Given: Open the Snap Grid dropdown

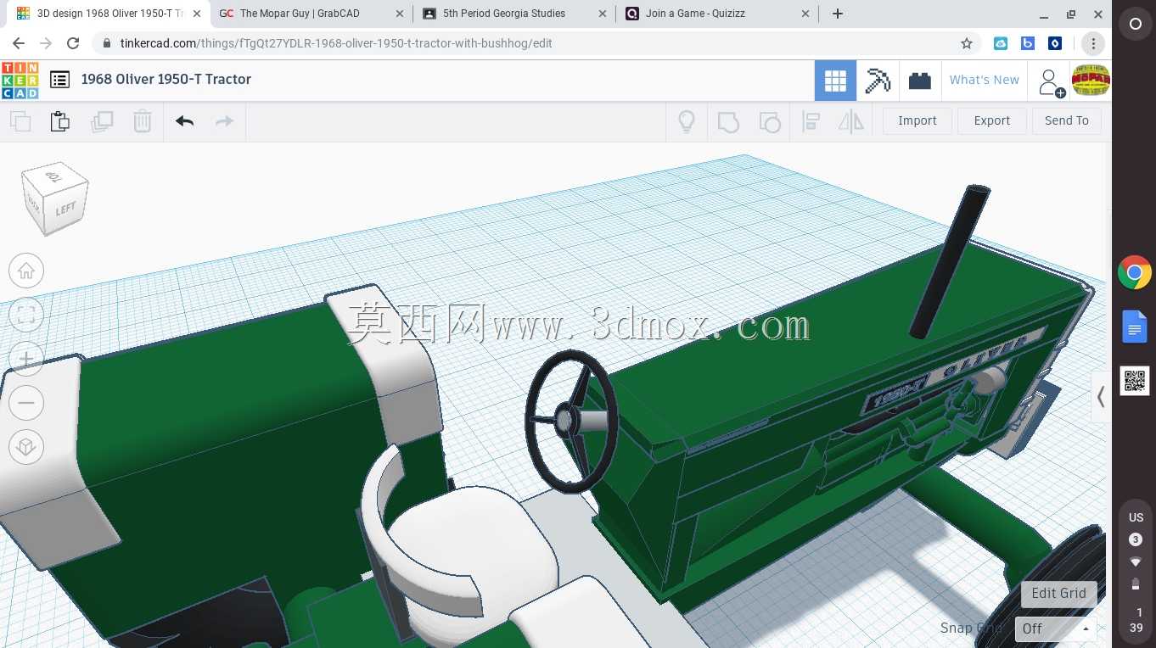Looking at the screenshot, I should (x=1056, y=628).
